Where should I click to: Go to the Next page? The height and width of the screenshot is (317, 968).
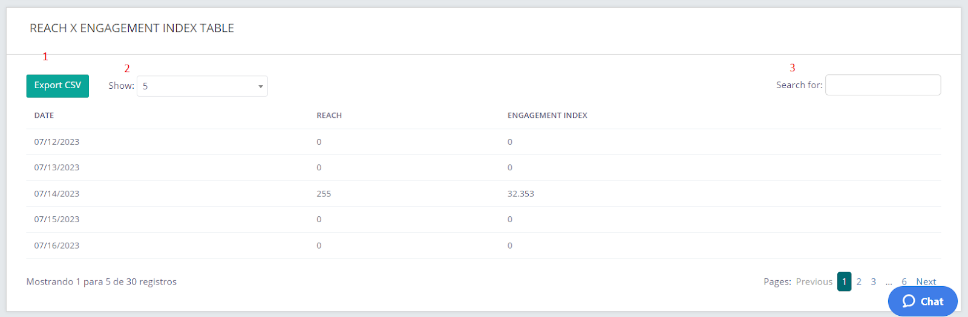tap(926, 282)
